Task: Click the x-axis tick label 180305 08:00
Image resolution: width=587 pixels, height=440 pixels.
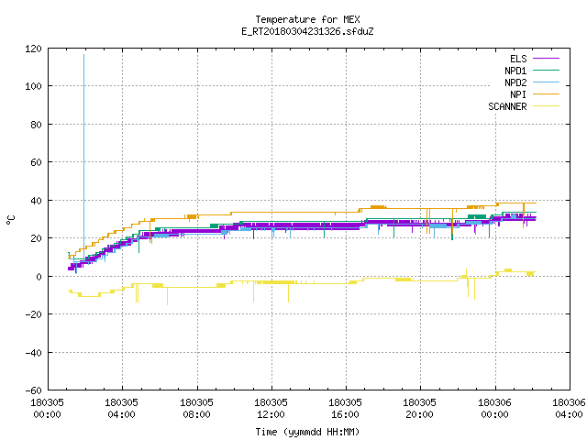Action: coord(196,409)
